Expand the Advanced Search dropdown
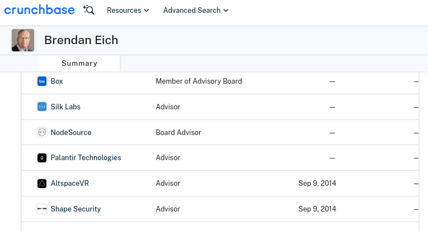 point(196,11)
